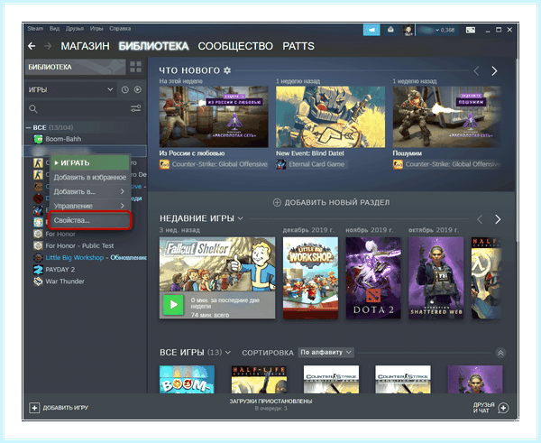
Task: Click the Add Game plus icon
Action: pos(34,408)
